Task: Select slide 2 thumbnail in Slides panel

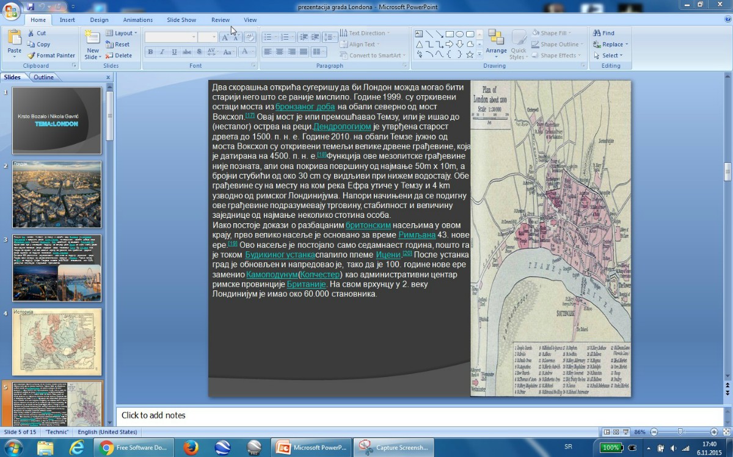Action: click(57, 195)
